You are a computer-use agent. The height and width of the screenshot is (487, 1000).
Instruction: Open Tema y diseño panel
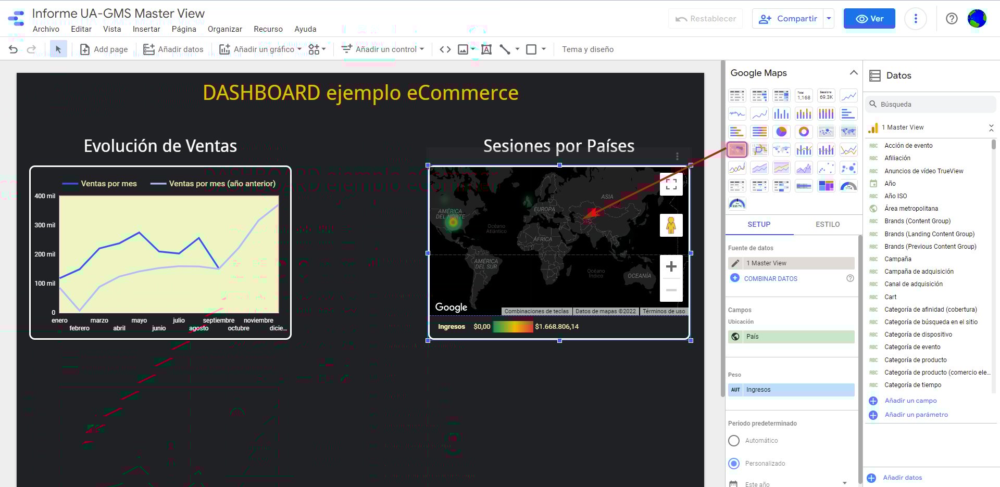pyautogui.click(x=587, y=49)
